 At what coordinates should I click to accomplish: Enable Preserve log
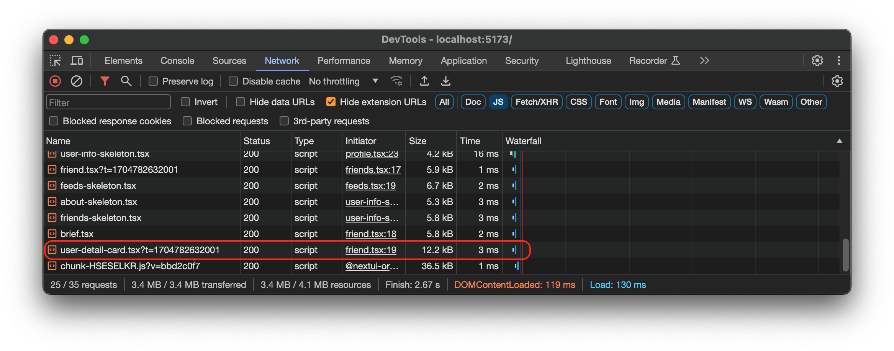(x=153, y=81)
